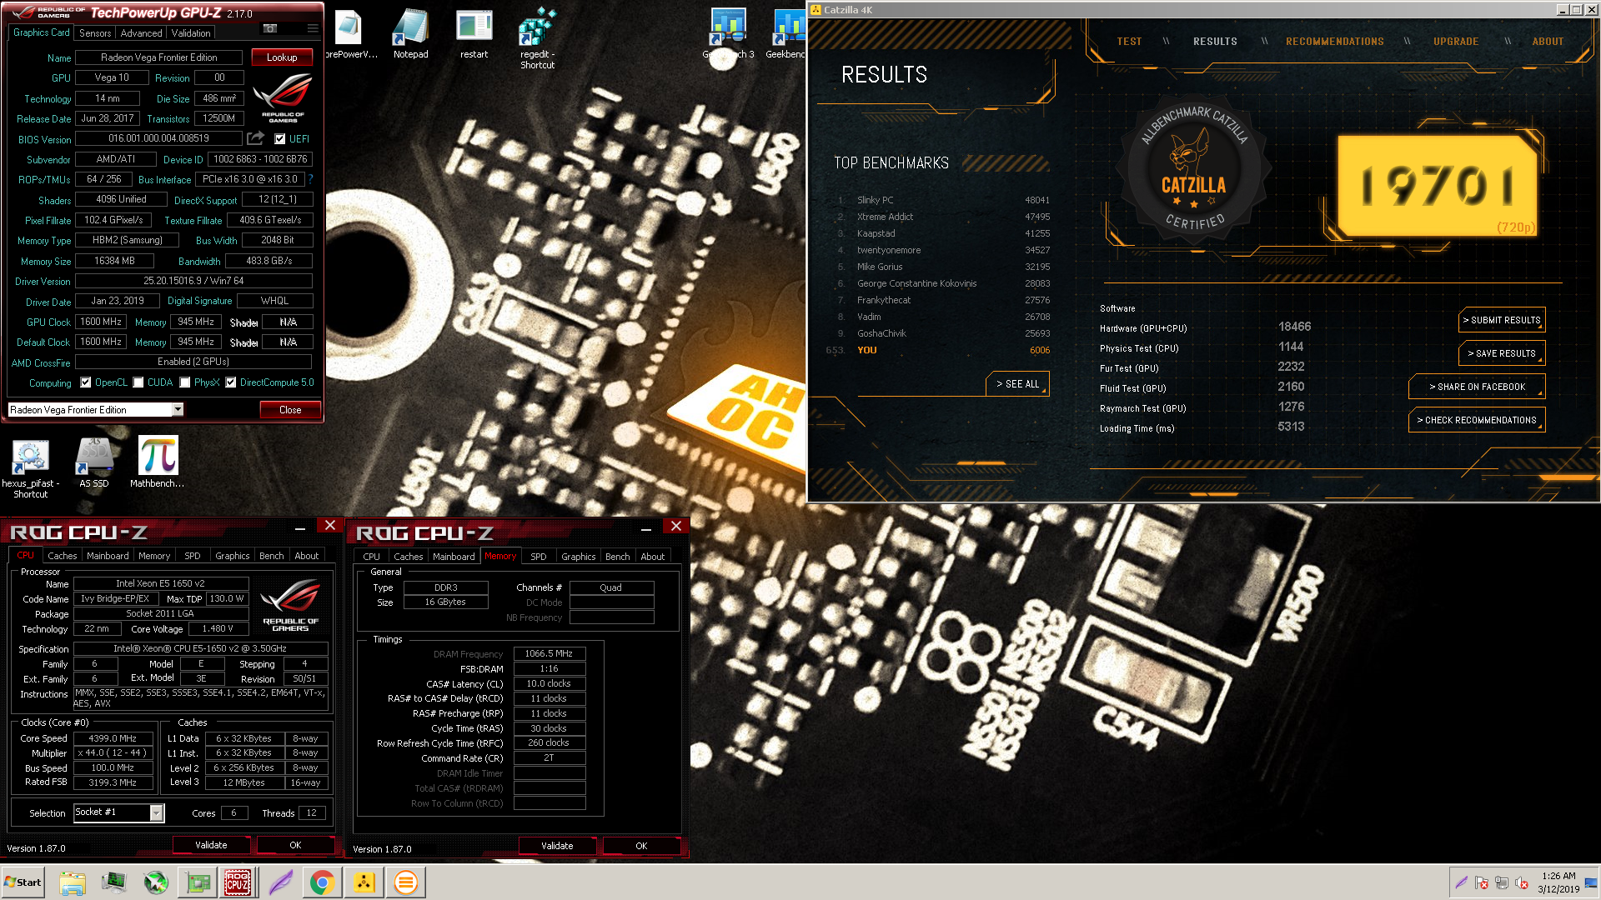
Task: Open the yellow cube taskbar icon
Action: (364, 882)
